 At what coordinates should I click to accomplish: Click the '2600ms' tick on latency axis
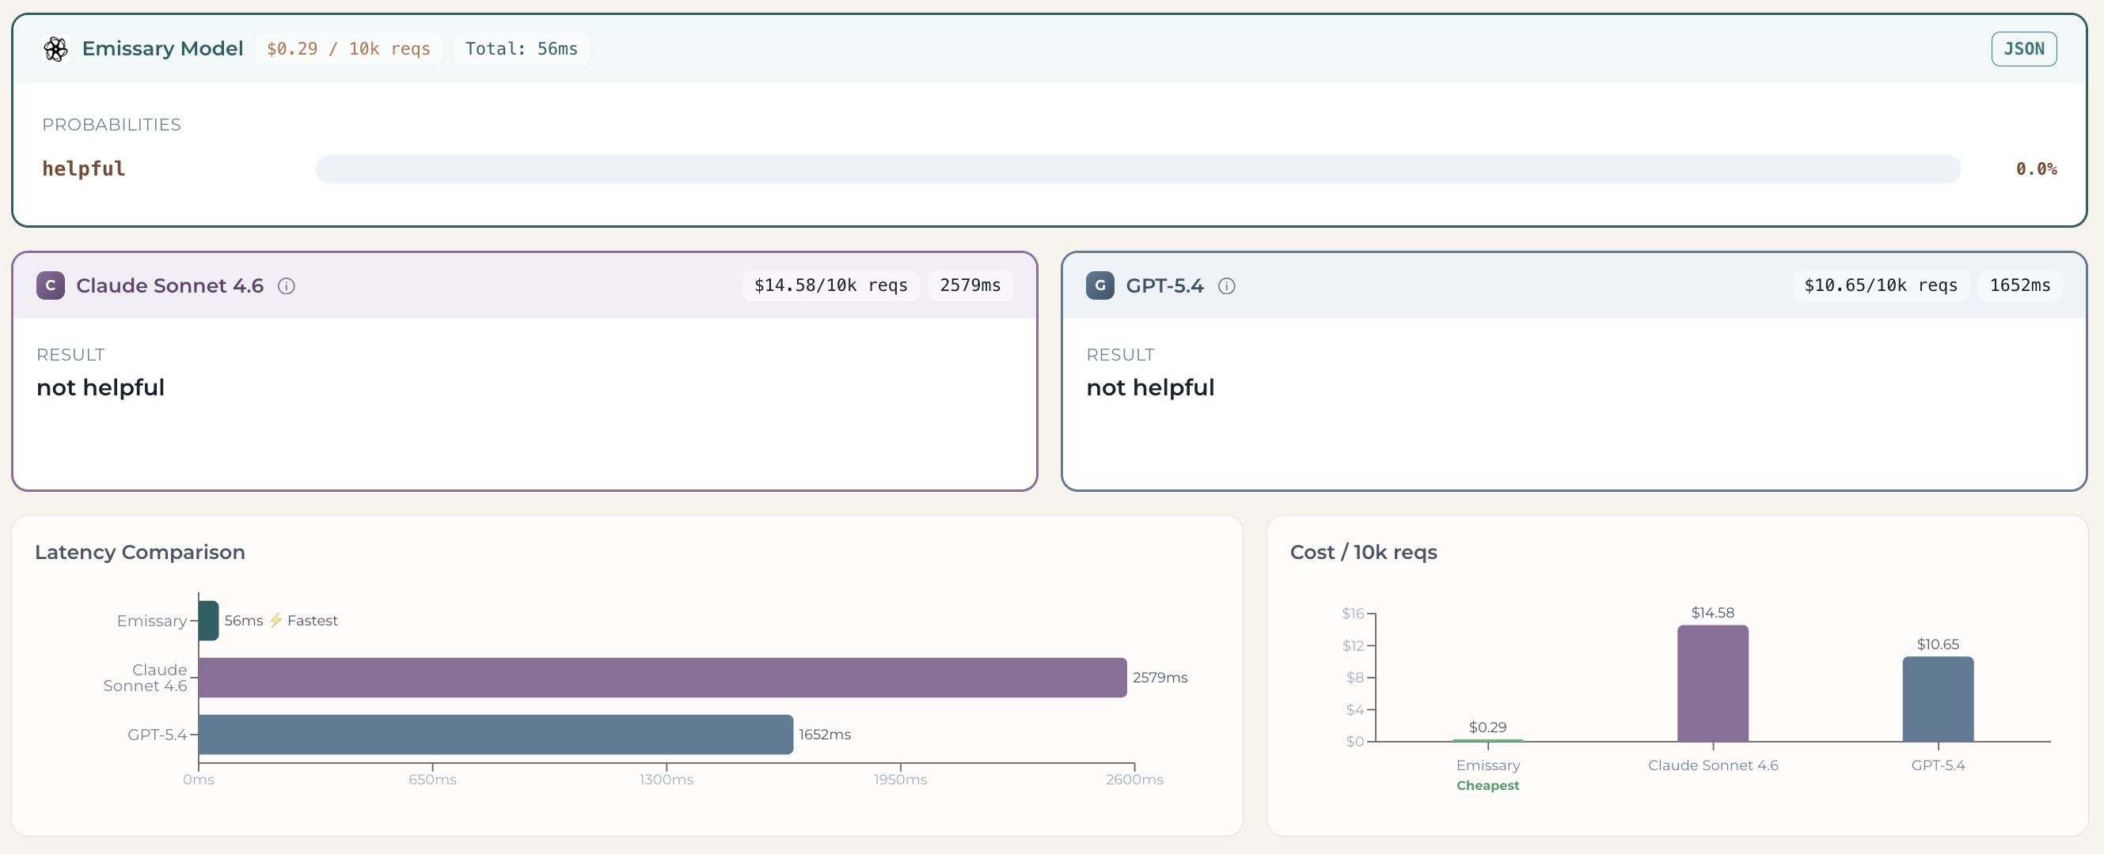pos(1134,780)
